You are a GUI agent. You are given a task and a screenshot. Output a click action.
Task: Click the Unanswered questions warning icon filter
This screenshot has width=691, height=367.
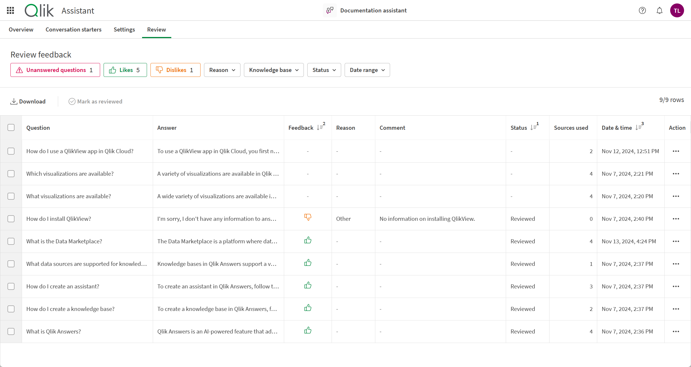(19, 70)
